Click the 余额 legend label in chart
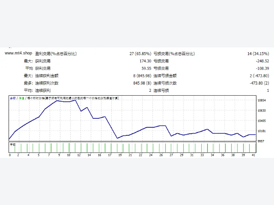274x205 pixels. coord(13,98)
